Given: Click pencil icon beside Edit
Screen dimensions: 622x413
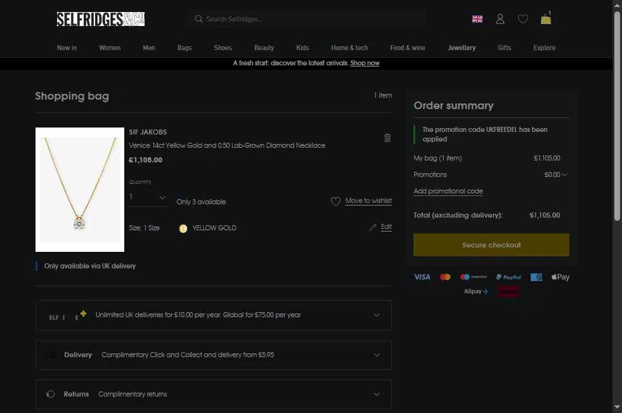Looking at the screenshot, I should pos(372,227).
